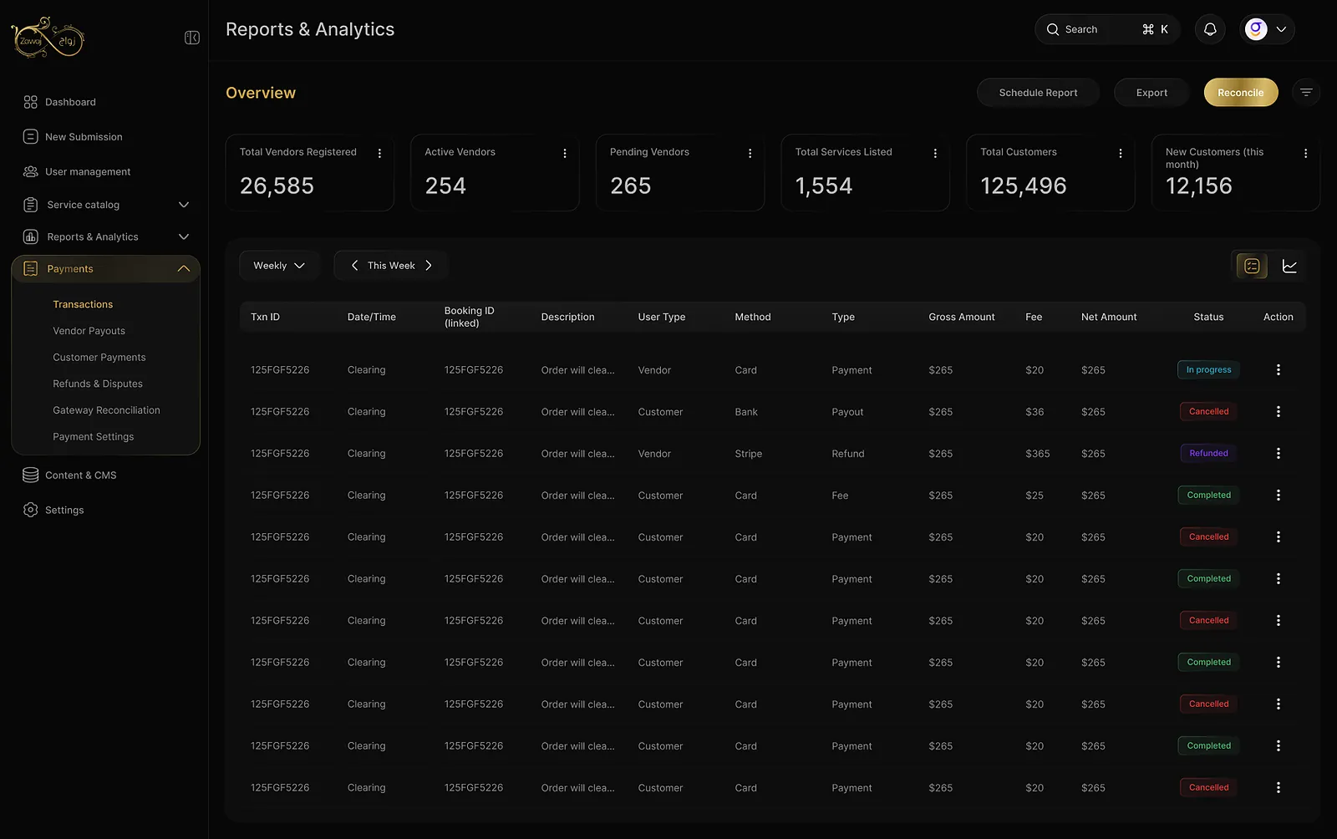Open action menu for In progress row
This screenshot has width=1337, height=839.
1279,370
